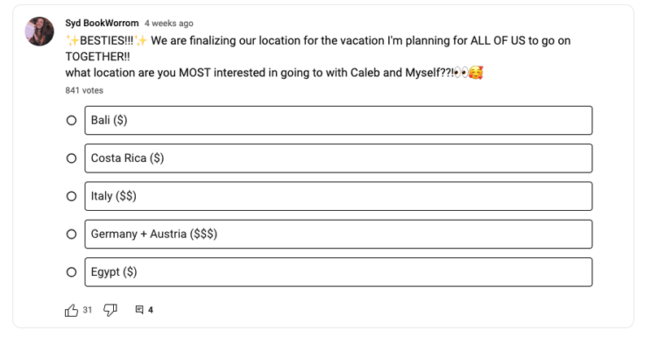651x337 pixels.
Task: Click the Costa Rica ($) option box
Action: click(x=339, y=158)
